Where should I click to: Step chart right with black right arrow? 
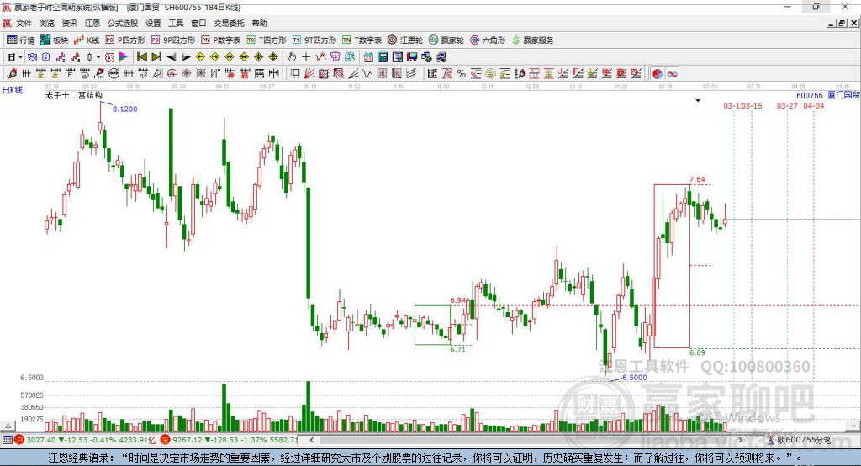pyautogui.click(x=186, y=57)
